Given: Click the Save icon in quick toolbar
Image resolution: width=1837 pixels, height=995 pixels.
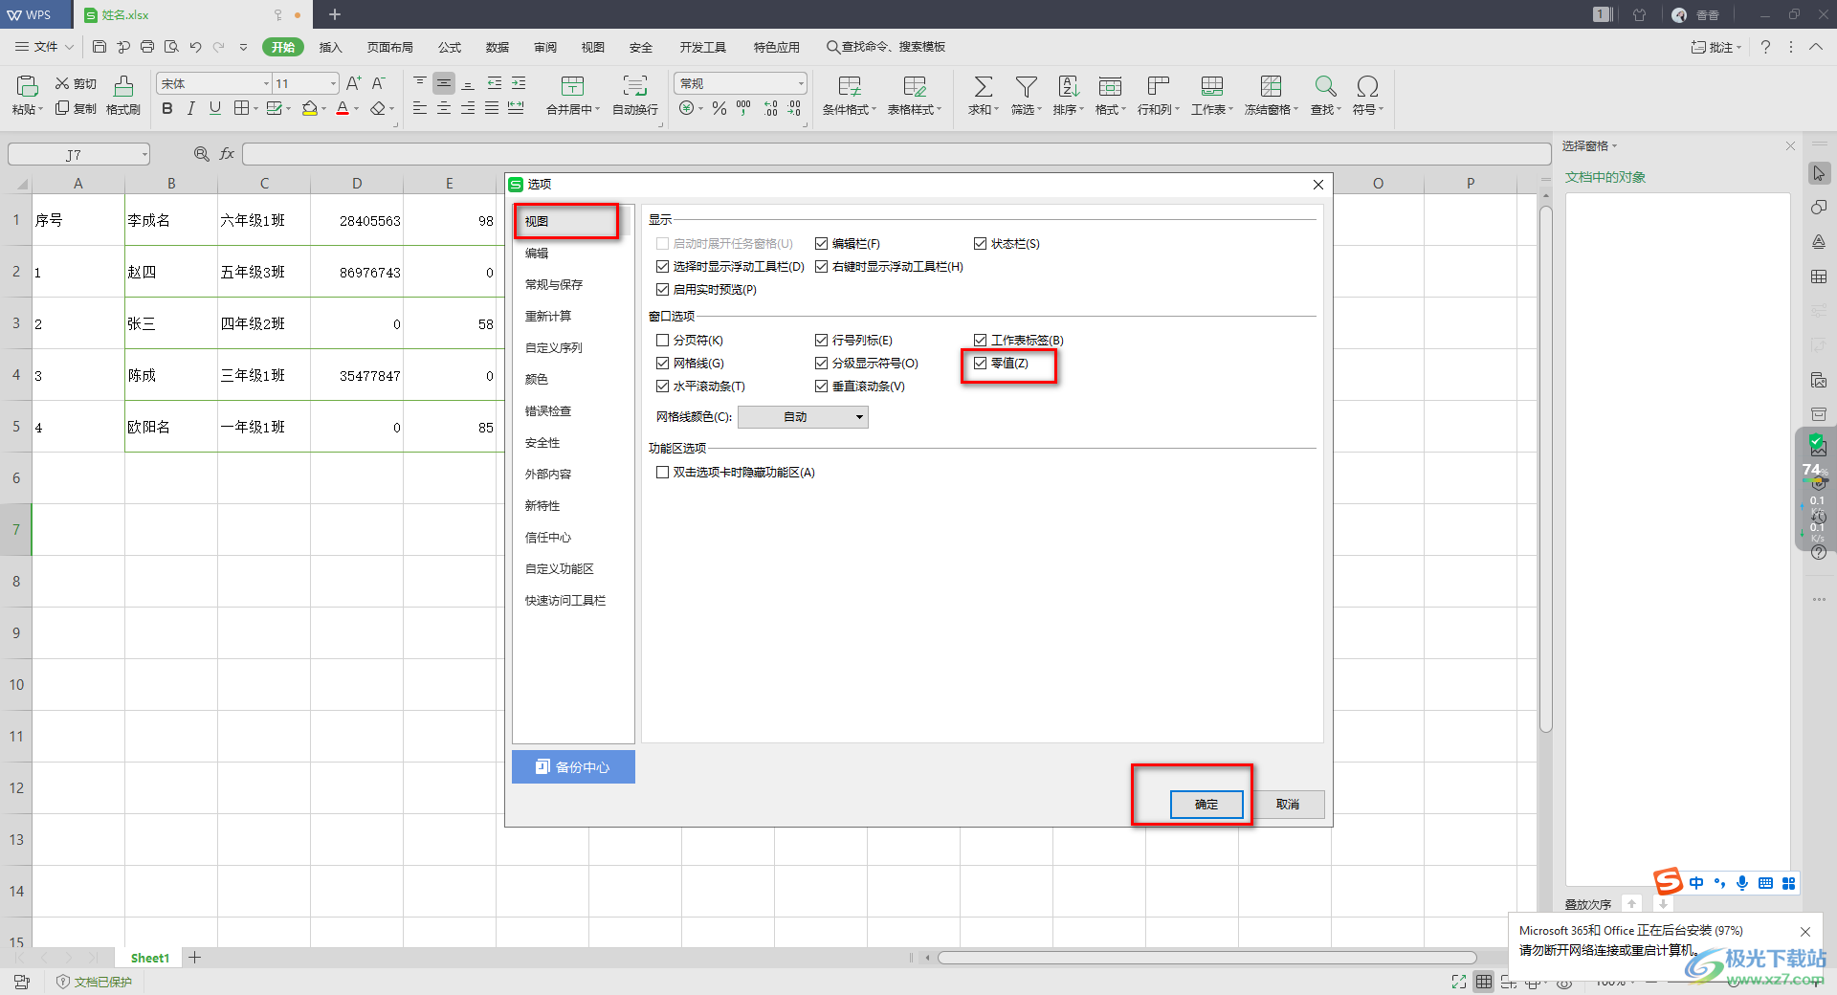Looking at the screenshot, I should [100, 47].
